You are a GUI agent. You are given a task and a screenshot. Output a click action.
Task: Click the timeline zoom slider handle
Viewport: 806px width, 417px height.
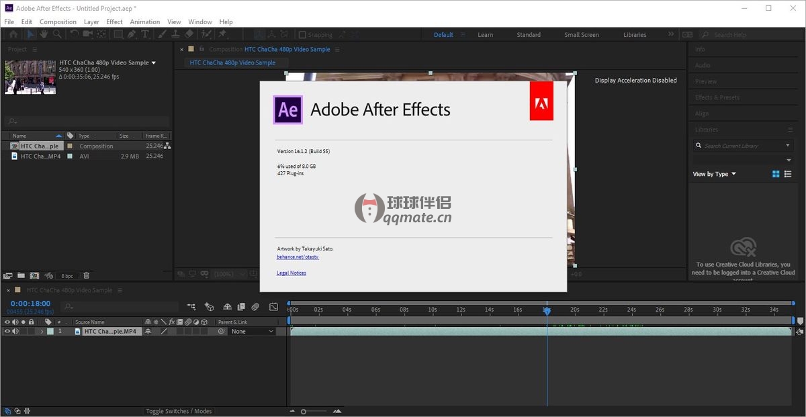click(x=304, y=411)
